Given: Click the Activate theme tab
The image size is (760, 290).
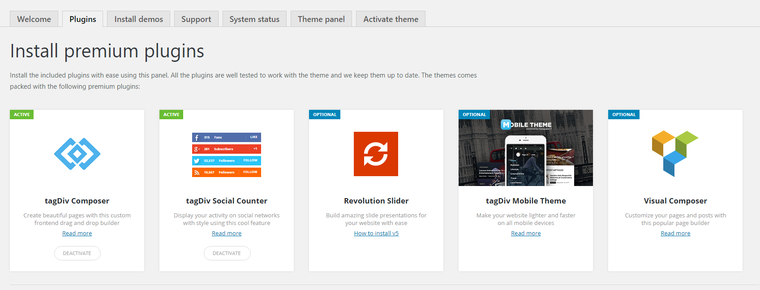Looking at the screenshot, I should click(391, 19).
